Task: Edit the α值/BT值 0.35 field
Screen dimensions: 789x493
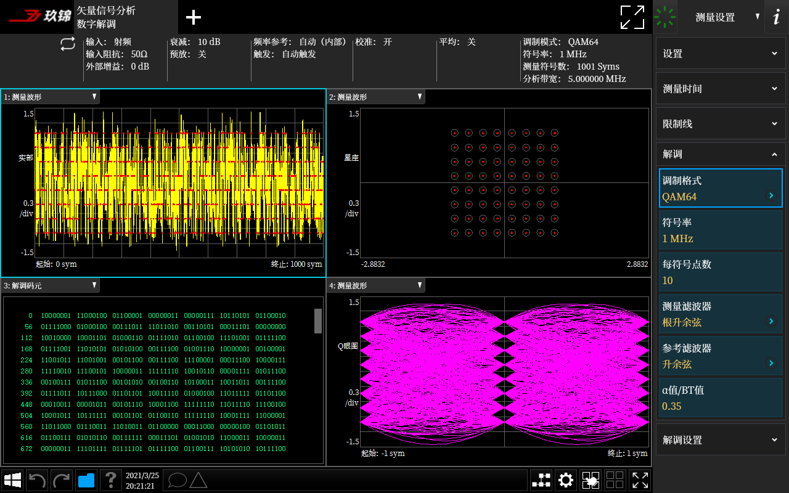Action: click(721, 397)
